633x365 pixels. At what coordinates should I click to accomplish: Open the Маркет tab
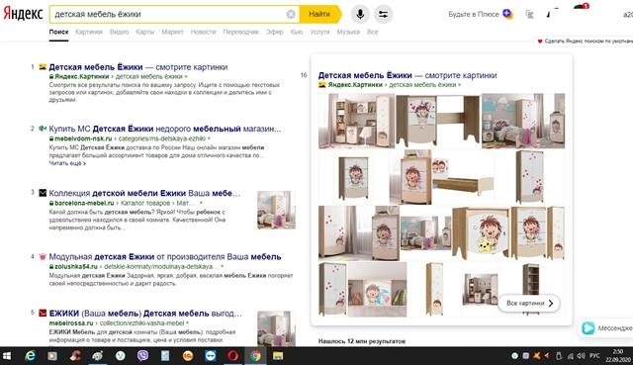pyautogui.click(x=172, y=32)
